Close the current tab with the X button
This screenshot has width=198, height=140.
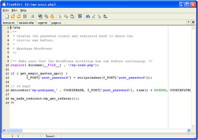(193, 22)
